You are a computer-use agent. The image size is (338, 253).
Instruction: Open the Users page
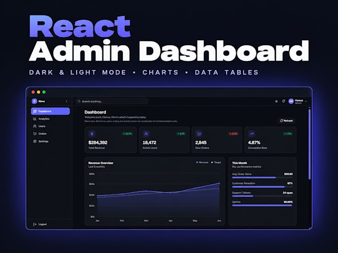point(50,126)
